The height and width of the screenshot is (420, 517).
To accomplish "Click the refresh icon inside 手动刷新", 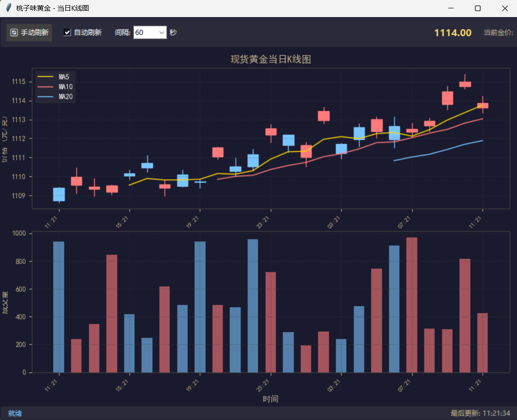I will point(14,33).
